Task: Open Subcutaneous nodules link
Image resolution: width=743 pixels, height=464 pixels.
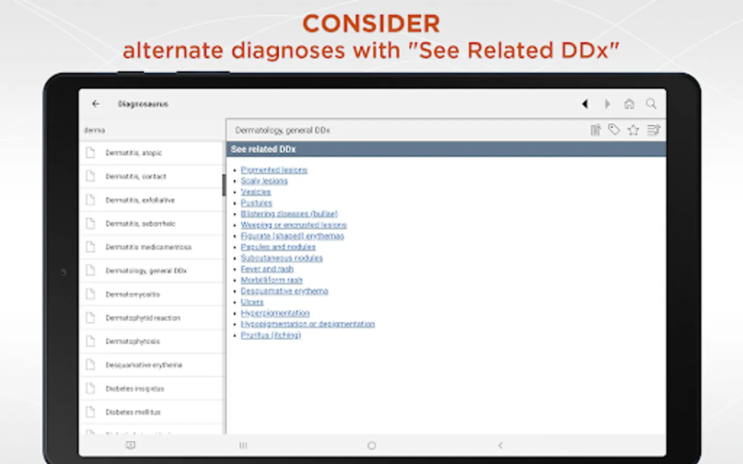Action: 282,258
